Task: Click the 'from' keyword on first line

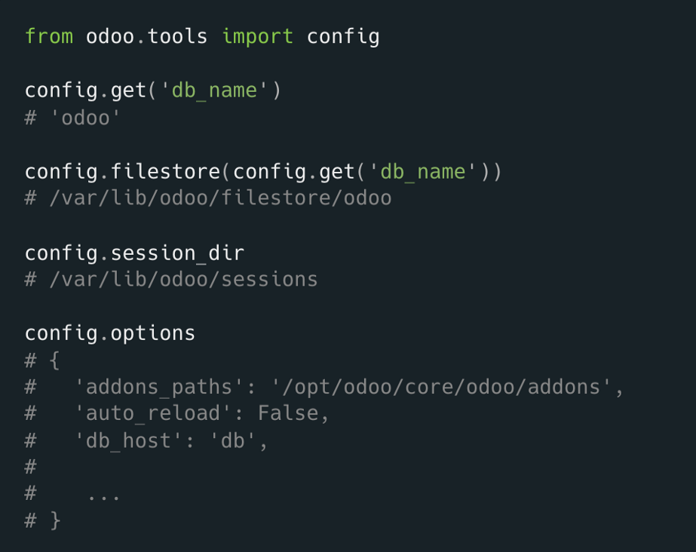Action: tap(49, 36)
